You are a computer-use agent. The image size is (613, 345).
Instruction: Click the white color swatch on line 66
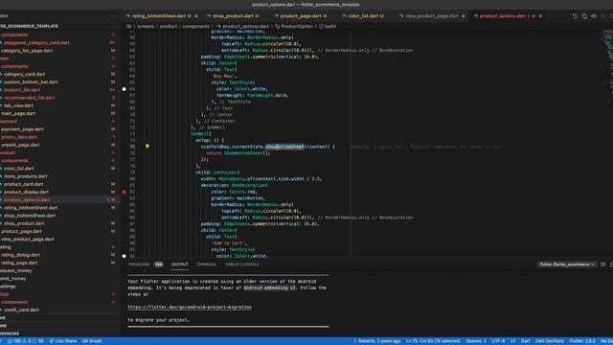pos(125,89)
